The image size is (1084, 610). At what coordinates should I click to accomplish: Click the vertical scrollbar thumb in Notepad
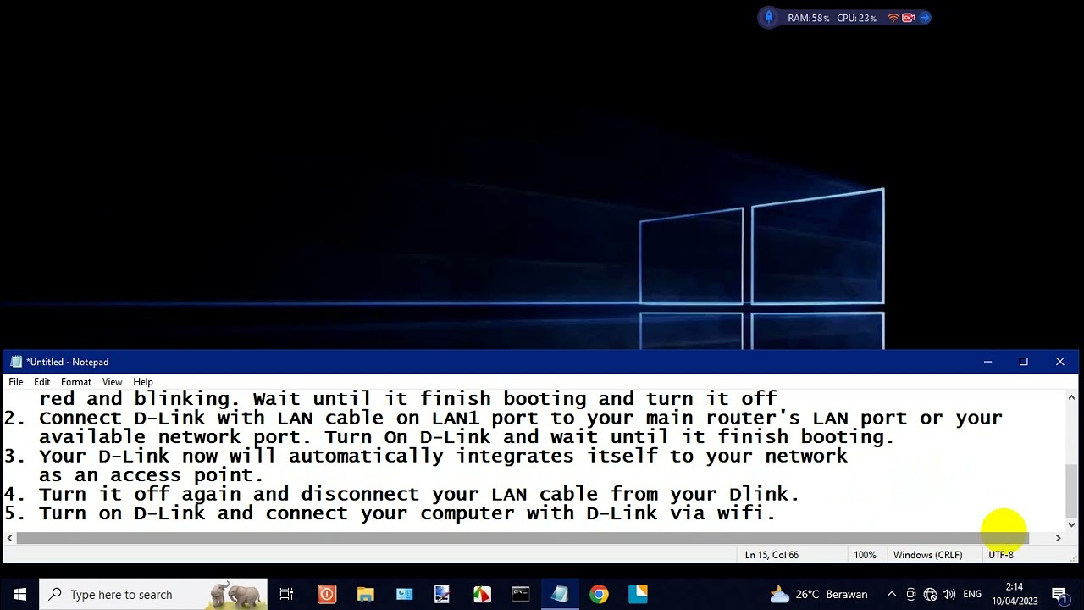[x=1071, y=489]
